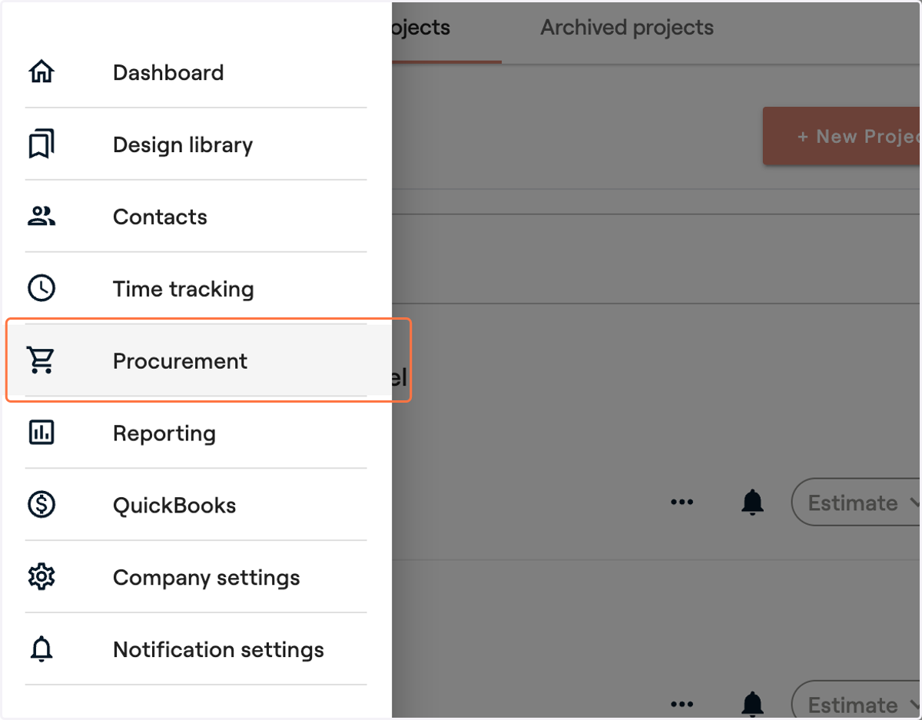This screenshot has height=720, width=922.
Task: Click the upper project's bell icon
Action: tap(752, 503)
